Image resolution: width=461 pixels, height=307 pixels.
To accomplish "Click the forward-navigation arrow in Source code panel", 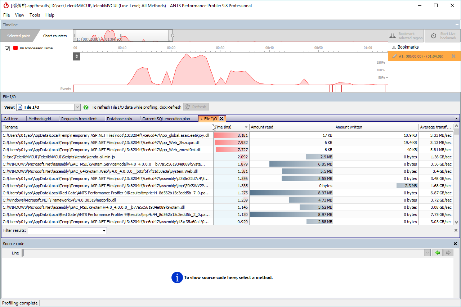I will [x=448, y=252].
